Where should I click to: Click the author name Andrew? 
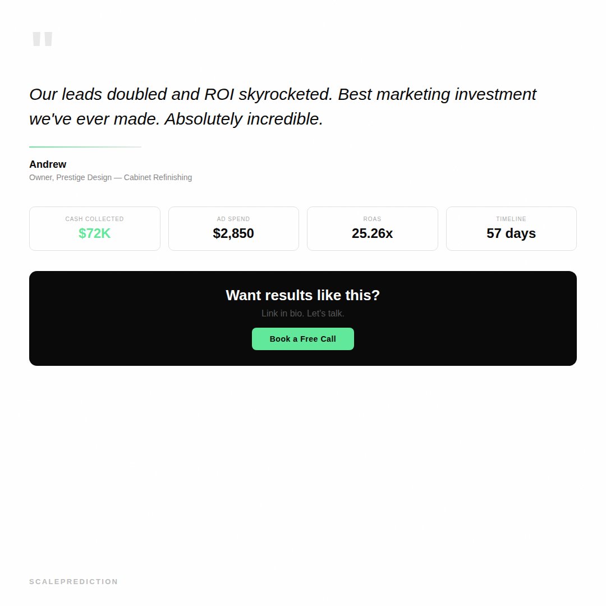[x=48, y=164]
